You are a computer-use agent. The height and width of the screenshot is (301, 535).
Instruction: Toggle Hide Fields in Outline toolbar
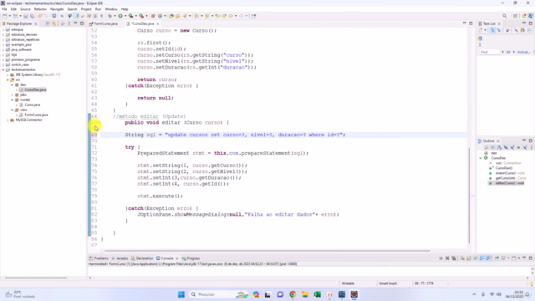[506, 148]
